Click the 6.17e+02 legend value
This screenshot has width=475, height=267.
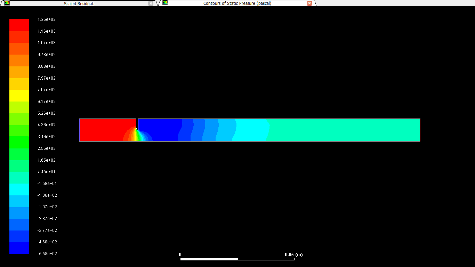coord(47,102)
